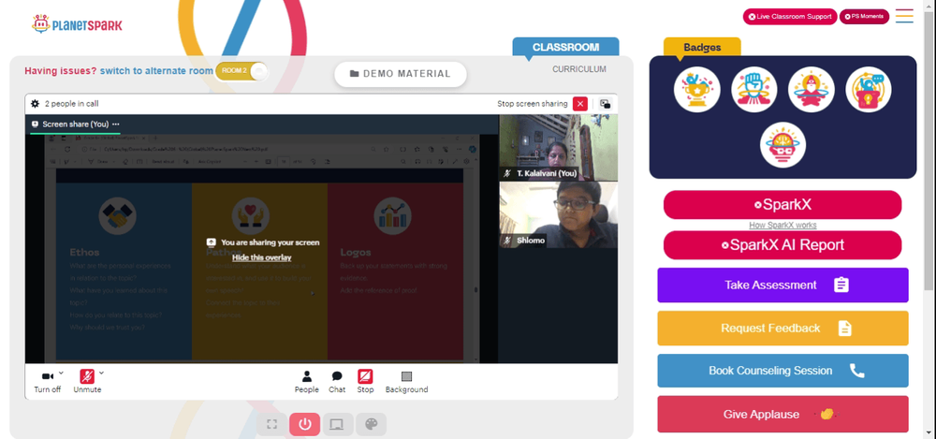
Task: Click 'Stop screen sharing' label
Action: [x=533, y=104]
